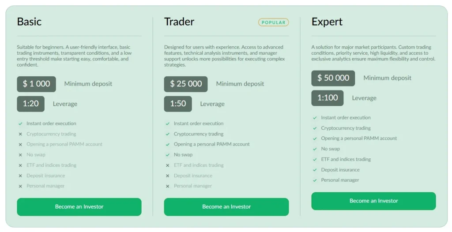This screenshot has height=232, width=452.
Task: Click checkmark next to Basic Instant order execution
Action: [x=20, y=124]
